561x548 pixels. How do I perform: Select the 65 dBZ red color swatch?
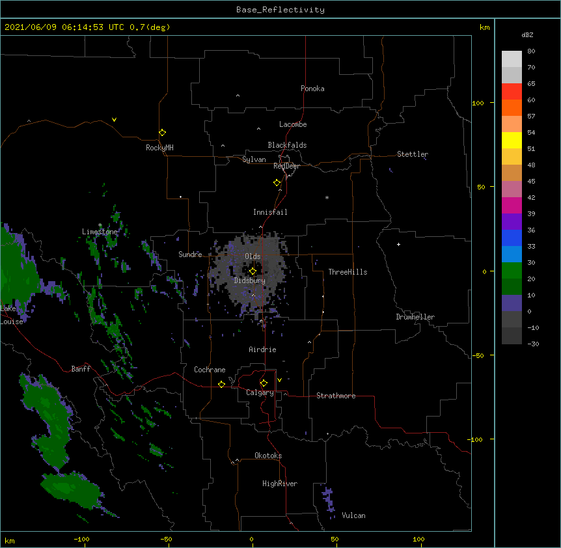[x=512, y=92]
